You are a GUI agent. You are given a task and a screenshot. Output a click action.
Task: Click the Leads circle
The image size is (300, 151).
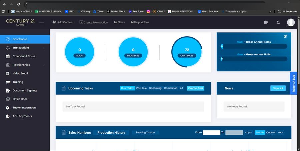pyautogui.click(x=80, y=52)
